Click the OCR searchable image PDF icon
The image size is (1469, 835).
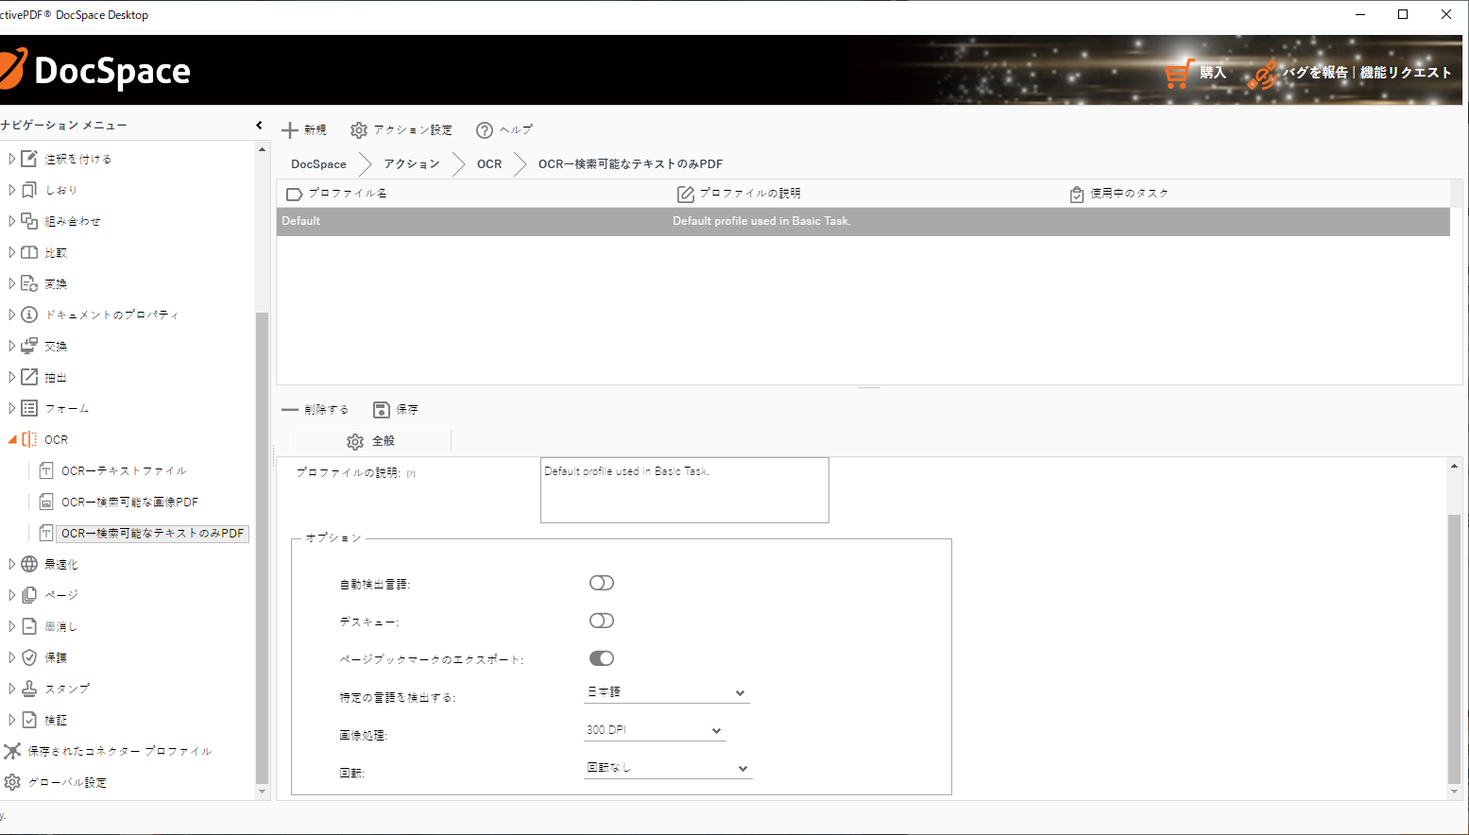coord(46,502)
